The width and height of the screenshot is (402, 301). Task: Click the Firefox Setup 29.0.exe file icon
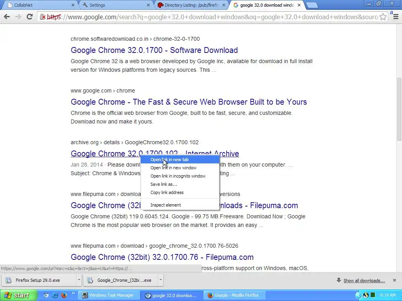9,280
